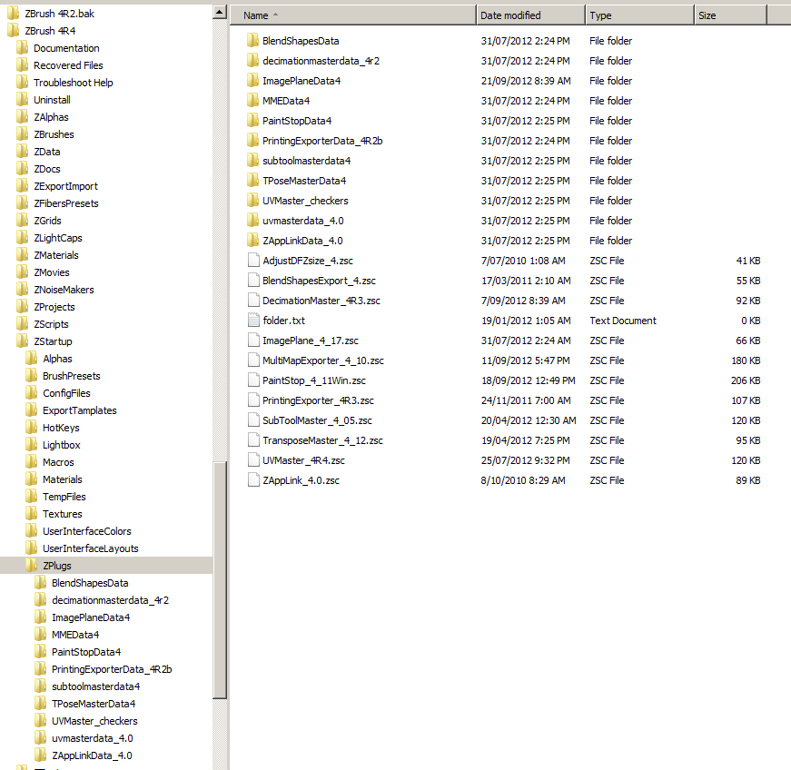Viewport: 791px width, 770px height.
Task: Open the TempFiles folder in tree
Action: click(64, 497)
